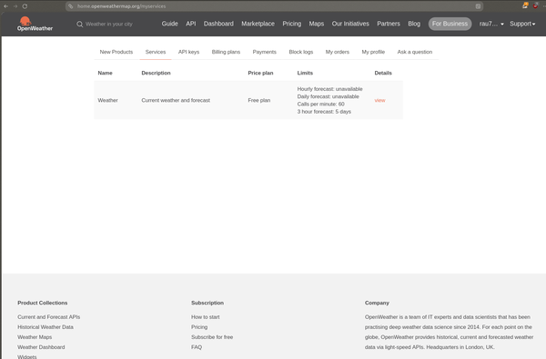Click 'Daily forecast: unavailable' limit text

pos(328,96)
